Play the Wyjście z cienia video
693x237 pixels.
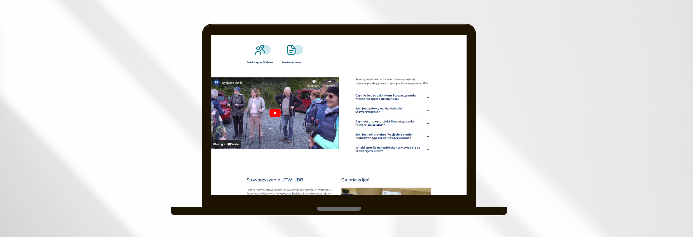point(275,113)
